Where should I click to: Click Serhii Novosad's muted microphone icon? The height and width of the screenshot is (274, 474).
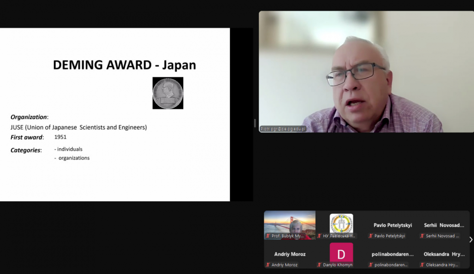422,236
